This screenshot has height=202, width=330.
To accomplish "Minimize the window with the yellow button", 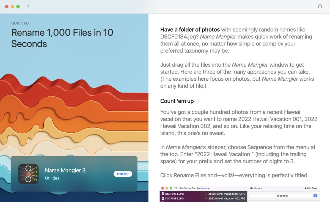I will pos(12,6).
